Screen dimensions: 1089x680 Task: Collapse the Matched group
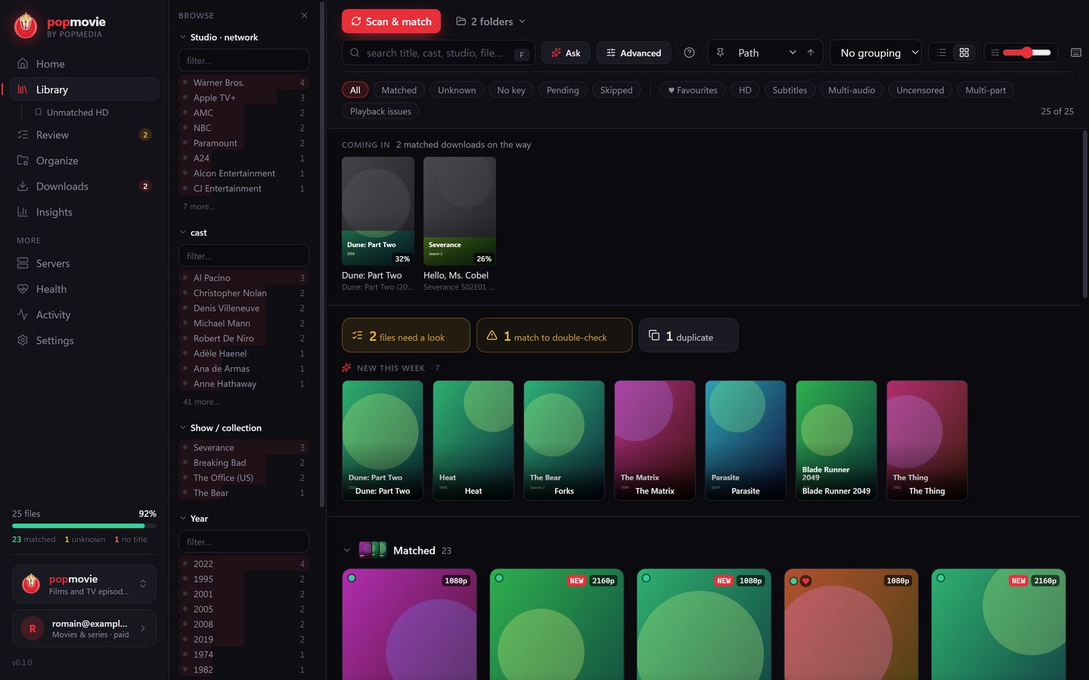347,550
